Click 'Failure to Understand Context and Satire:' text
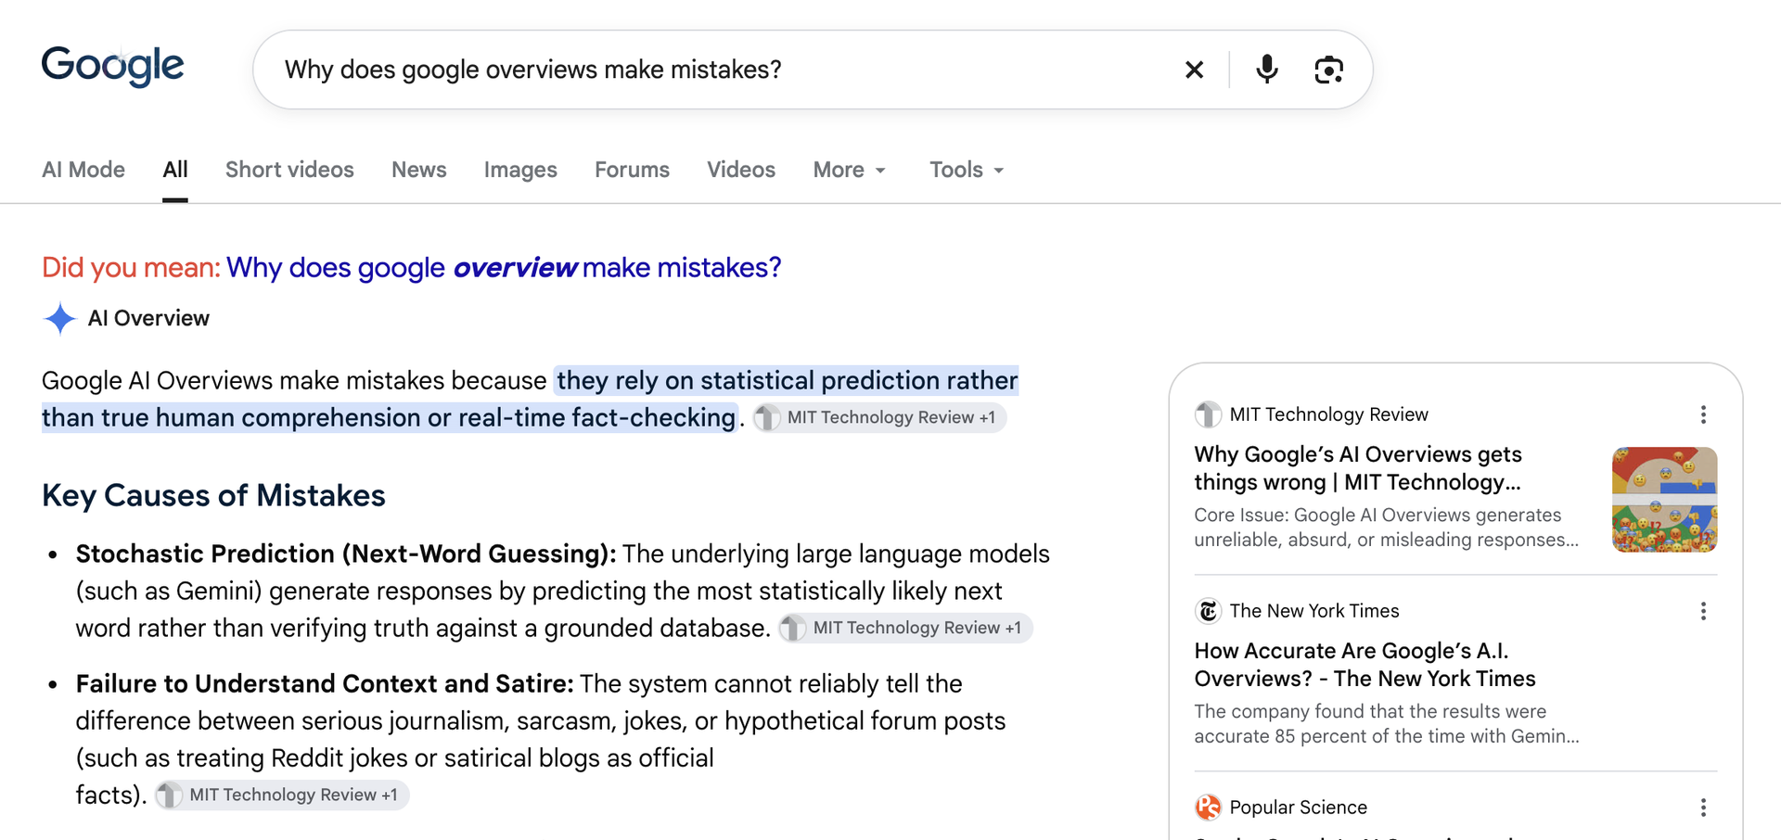Viewport: 1781px width, 840px height. pos(325,683)
